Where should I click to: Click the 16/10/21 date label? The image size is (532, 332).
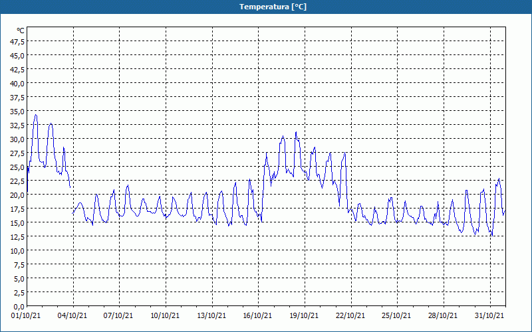[x=257, y=316]
